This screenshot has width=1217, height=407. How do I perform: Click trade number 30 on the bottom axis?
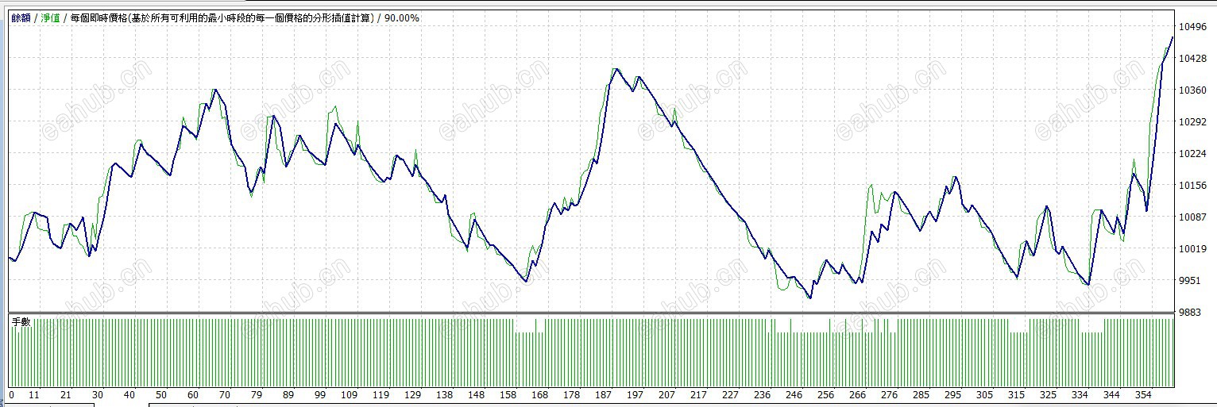98,395
